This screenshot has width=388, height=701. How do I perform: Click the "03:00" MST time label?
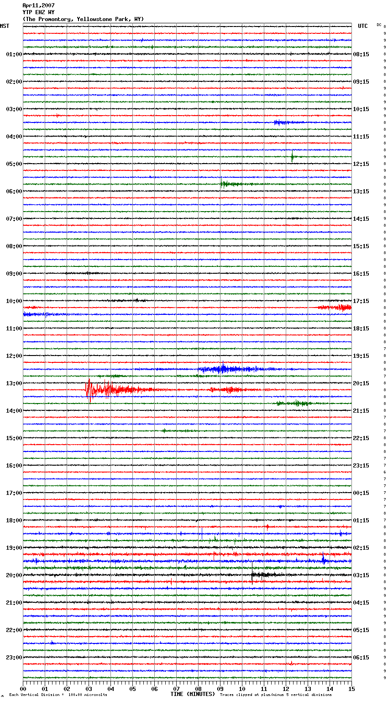click(14, 109)
